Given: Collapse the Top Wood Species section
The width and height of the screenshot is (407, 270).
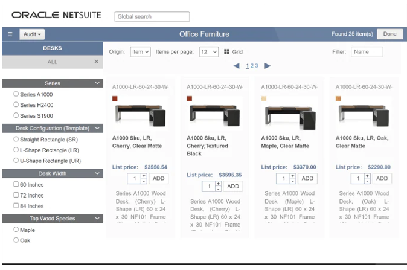Looking at the screenshot, I should coord(97,219).
